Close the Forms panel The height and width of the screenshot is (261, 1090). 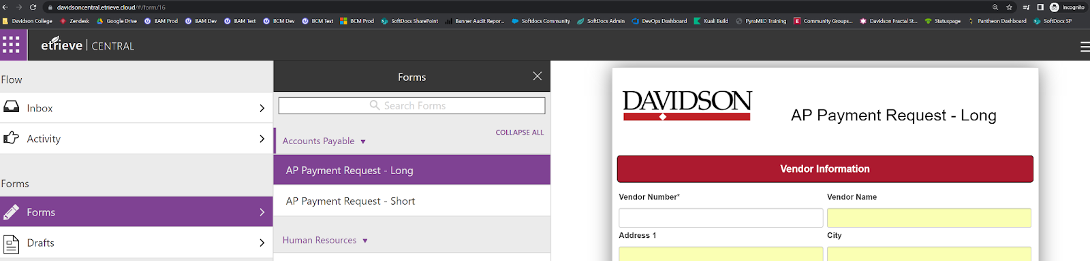[538, 76]
